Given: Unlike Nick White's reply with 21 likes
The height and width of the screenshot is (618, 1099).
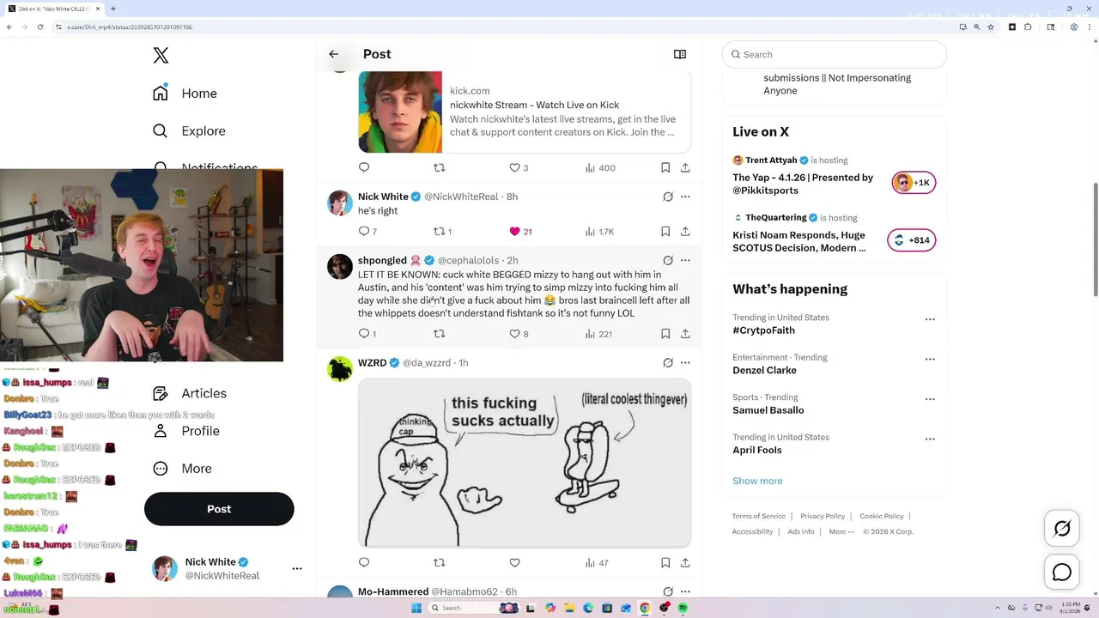Looking at the screenshot, I should 520,232.
